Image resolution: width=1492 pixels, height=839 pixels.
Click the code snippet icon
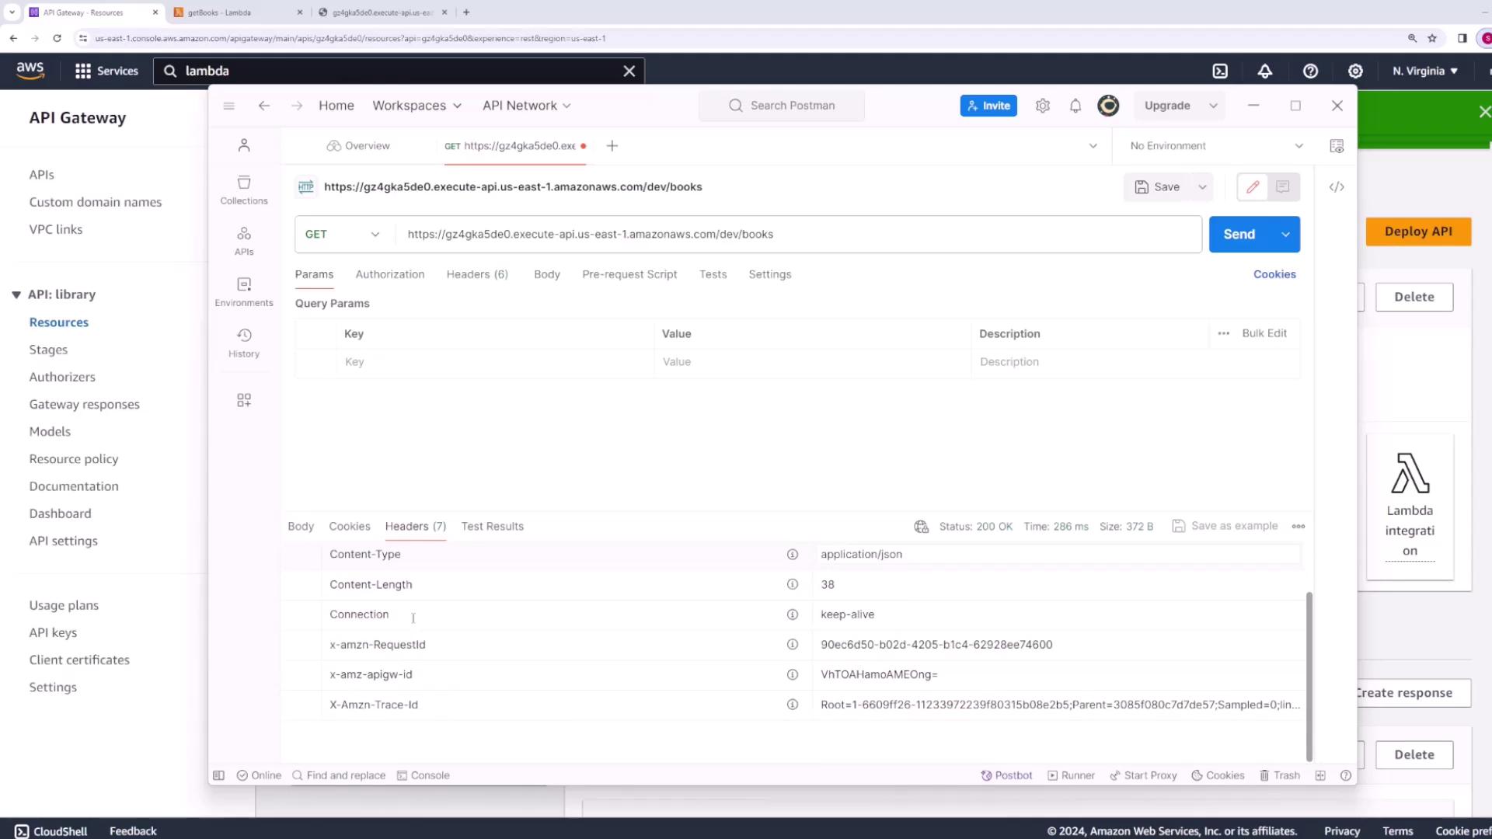(1337, 187)
